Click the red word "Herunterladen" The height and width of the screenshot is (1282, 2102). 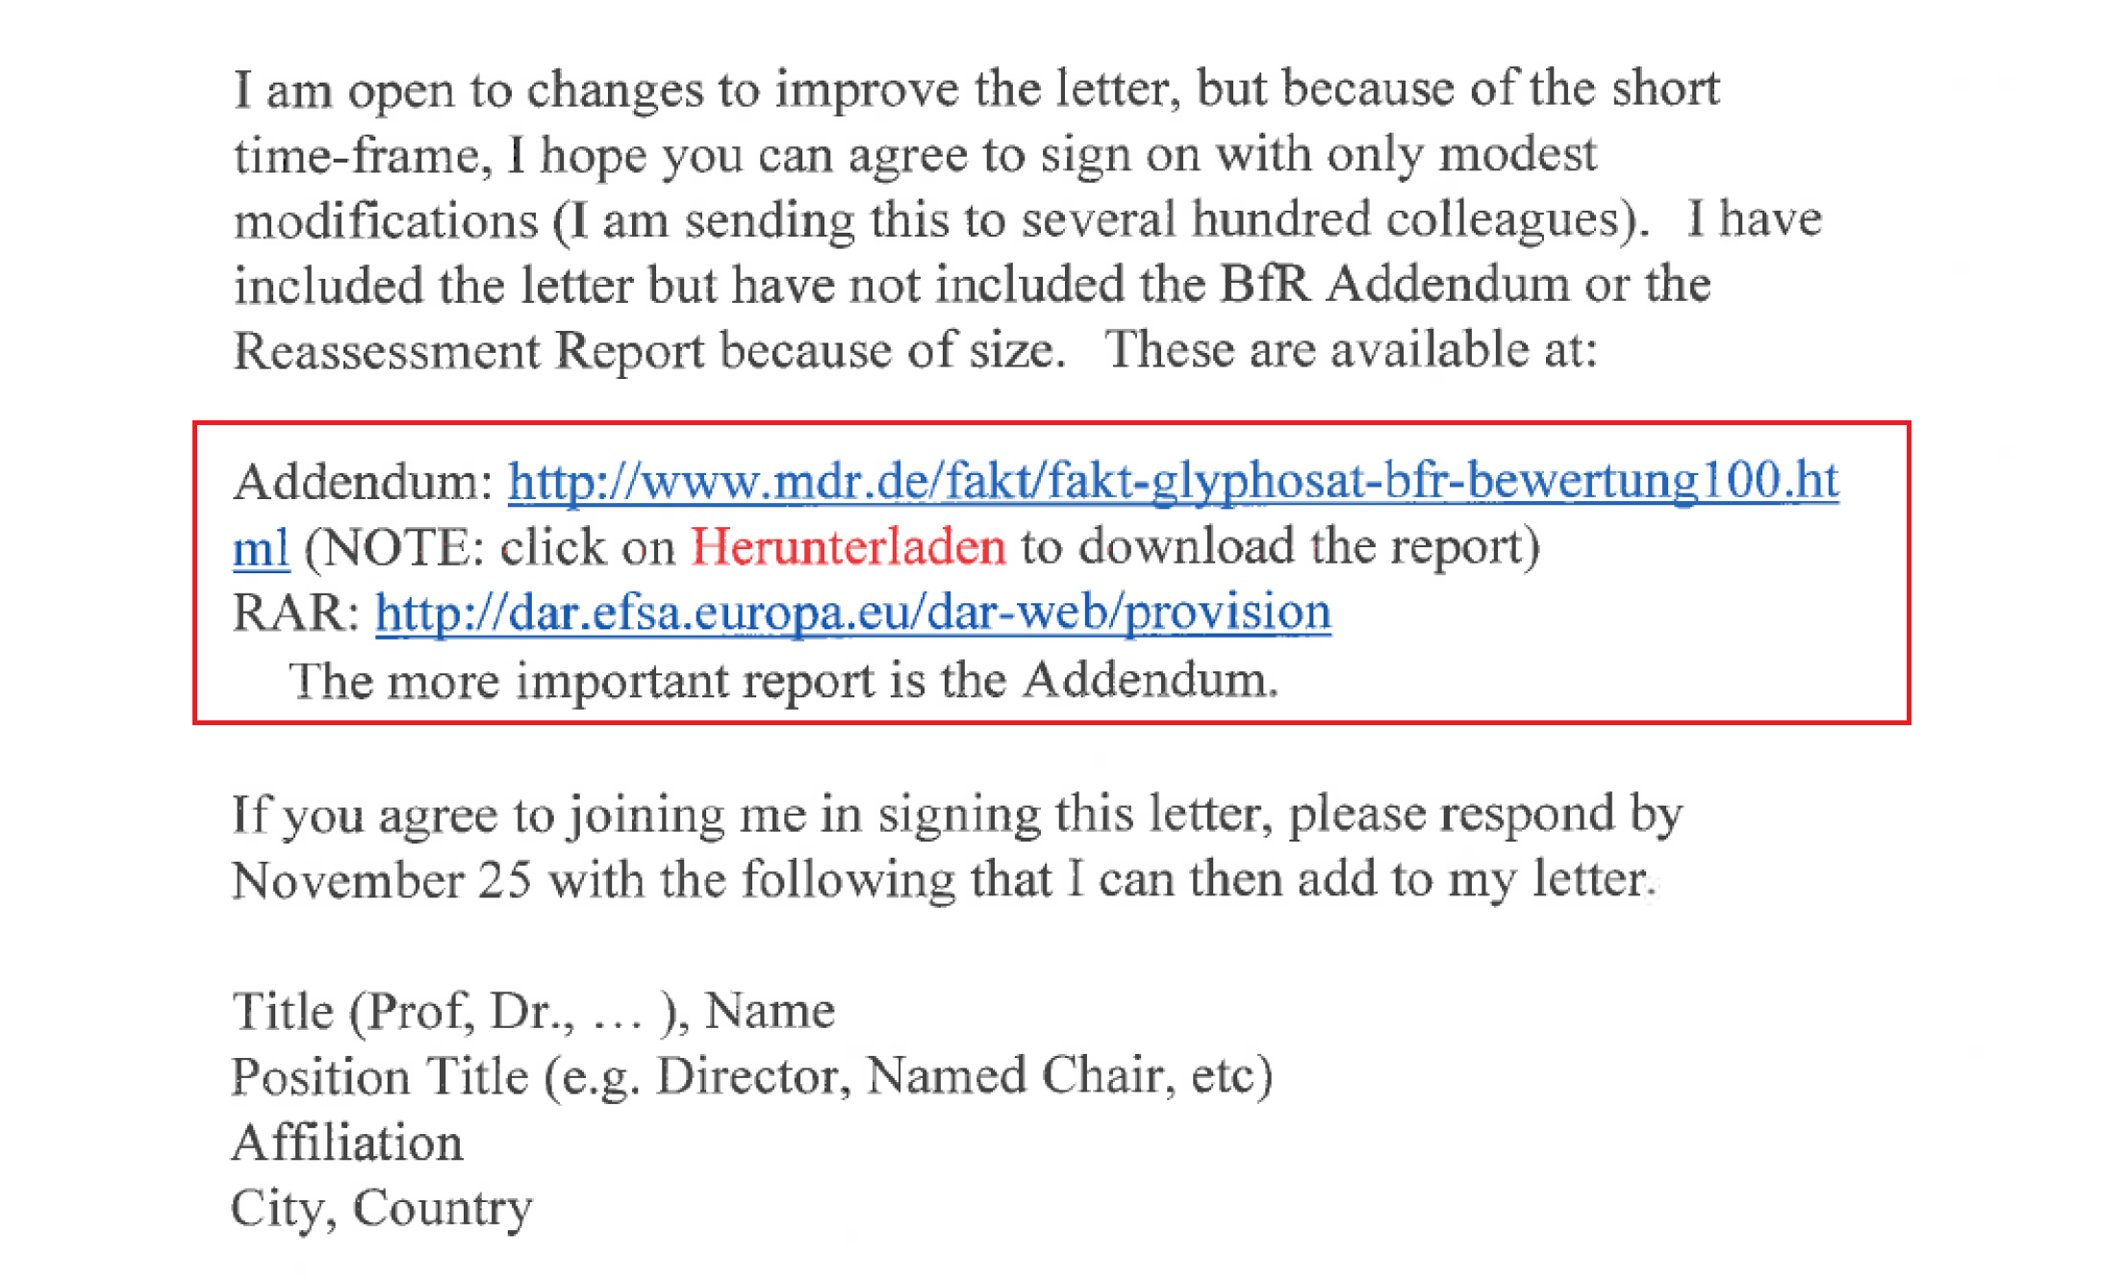[848, 547]
